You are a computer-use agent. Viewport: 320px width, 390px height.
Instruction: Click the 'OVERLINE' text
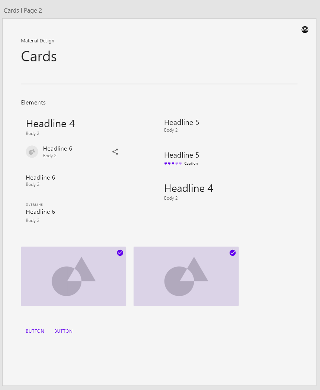pyautogui.click(x=34, y=204)
